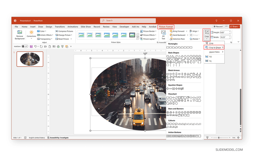Open the Slide Show tab
Viewport: 253px width, 156px height.
coord(86,27)
